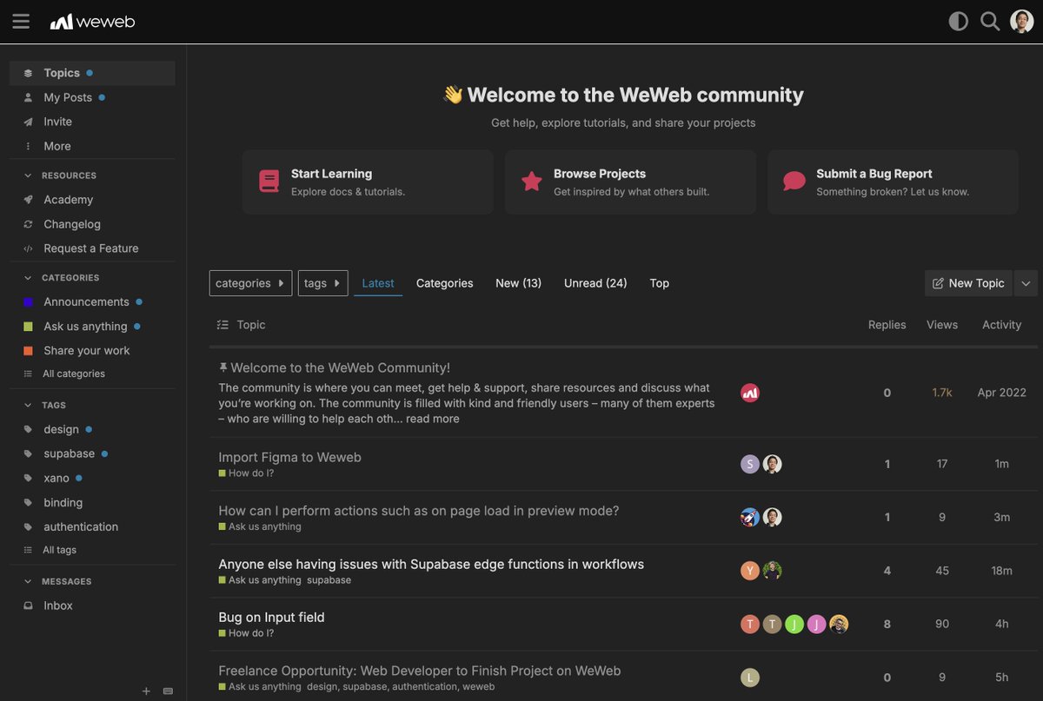Click the New Topic button
The image size is (1043, 701).
[968, 283]
